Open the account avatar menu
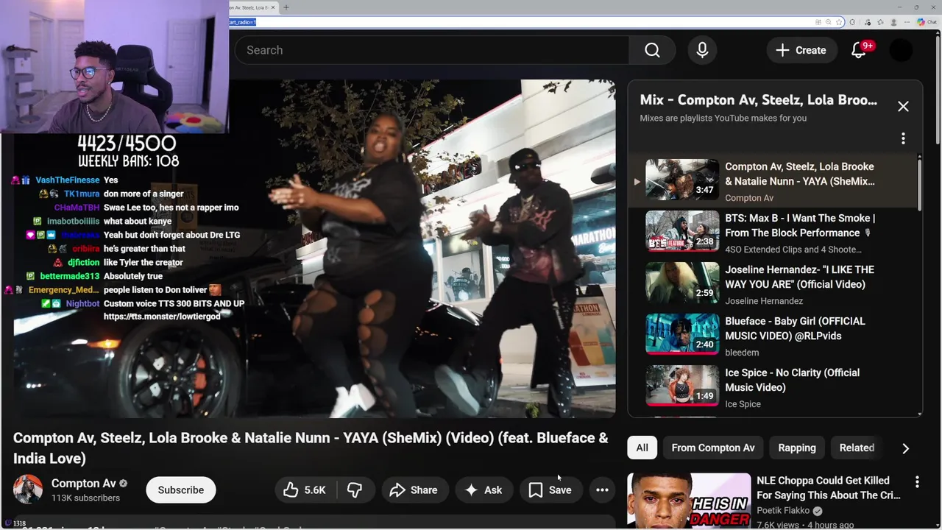 tap(902, 50)
